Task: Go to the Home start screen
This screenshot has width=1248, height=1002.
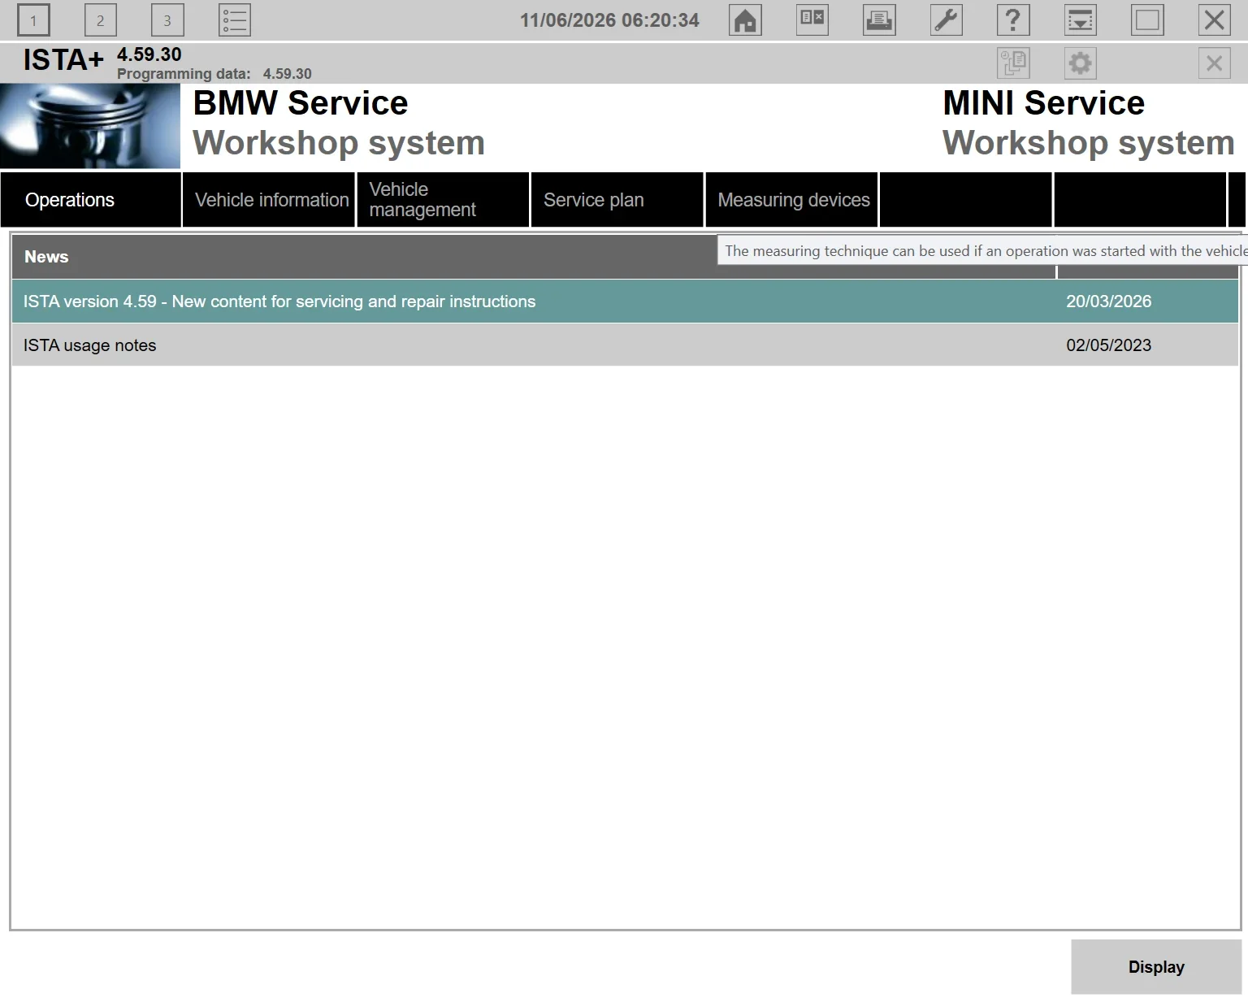Action: point(745,20)
